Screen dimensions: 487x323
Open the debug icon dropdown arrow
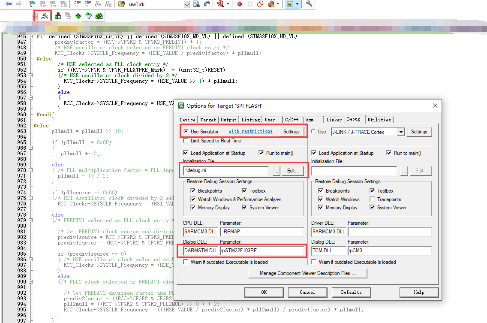coord(228,4)
